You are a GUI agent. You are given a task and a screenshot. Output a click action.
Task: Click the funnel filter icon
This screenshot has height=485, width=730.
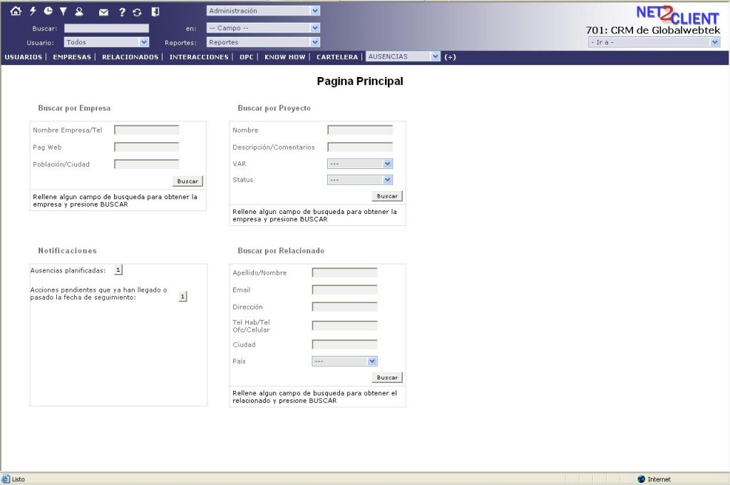(63, 11)
